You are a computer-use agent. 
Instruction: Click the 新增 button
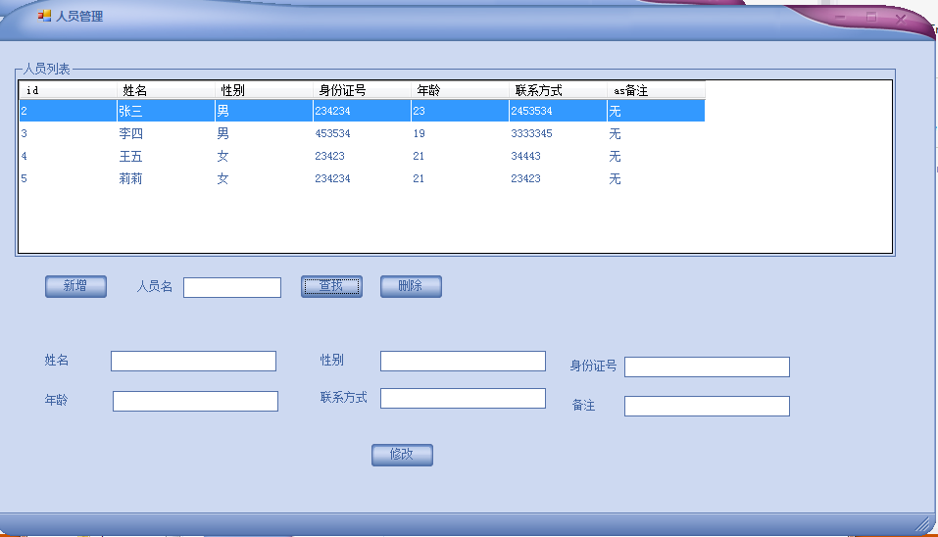[x=76, y=286]
